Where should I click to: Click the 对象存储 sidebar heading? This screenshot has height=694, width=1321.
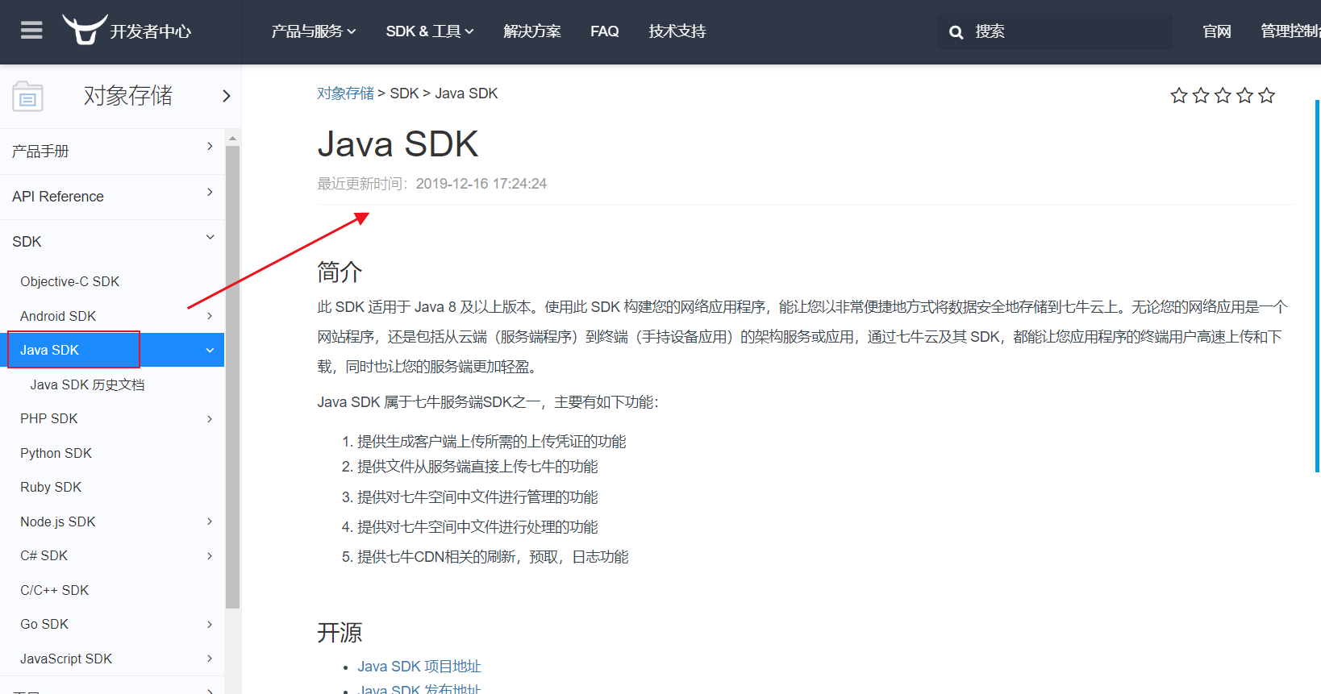pos(128,96)
